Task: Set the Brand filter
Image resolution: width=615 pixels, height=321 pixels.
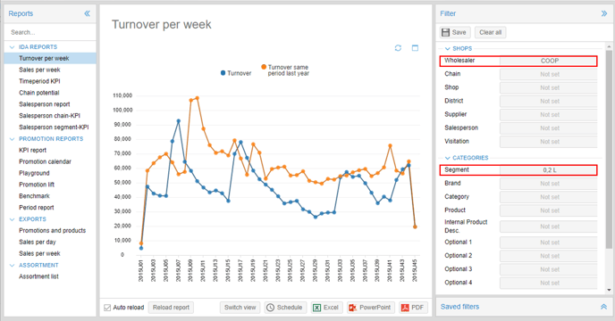Action: (x=548, y=184)
